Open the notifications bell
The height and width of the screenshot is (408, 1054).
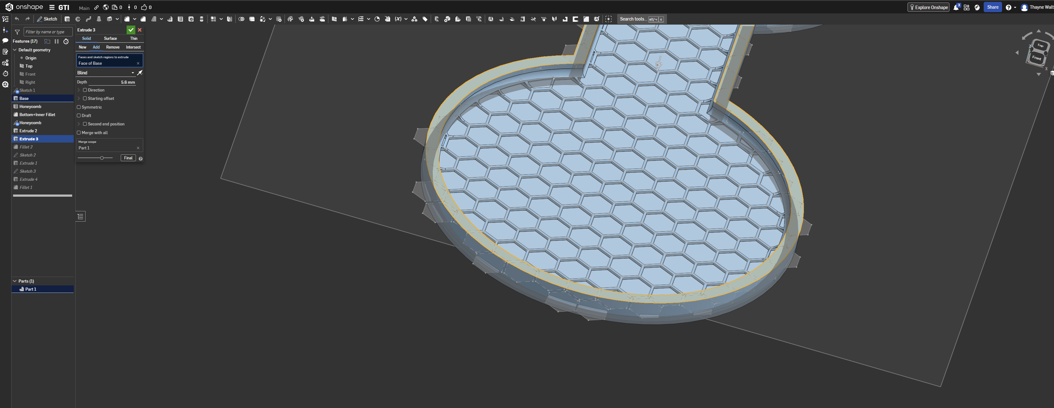(956, 7)
